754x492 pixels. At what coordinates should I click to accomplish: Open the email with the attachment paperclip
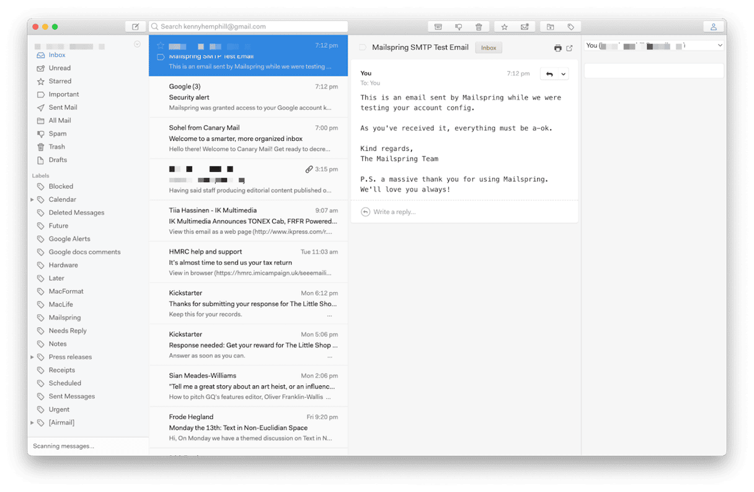(x=248, y=179)
